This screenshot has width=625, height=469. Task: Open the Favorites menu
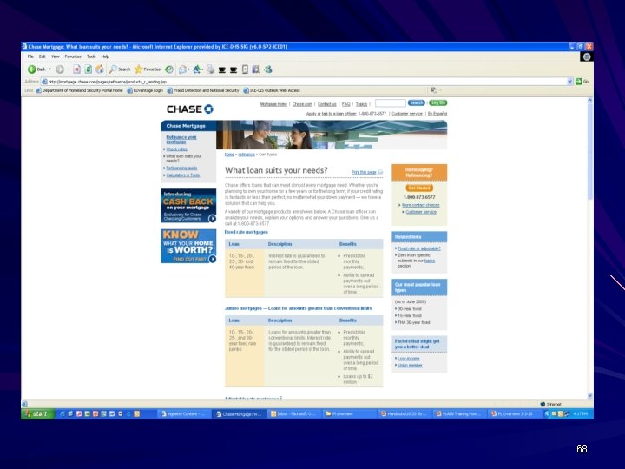tap(73, 56)
